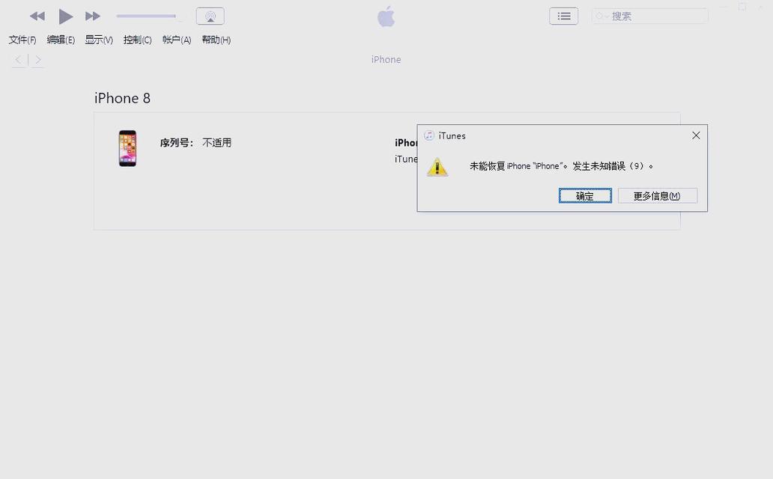Adjust the volume slider

(x=146, y=16)
